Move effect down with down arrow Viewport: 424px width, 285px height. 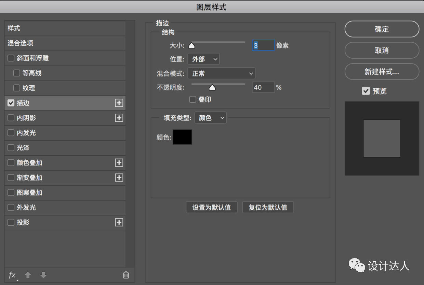43,275
